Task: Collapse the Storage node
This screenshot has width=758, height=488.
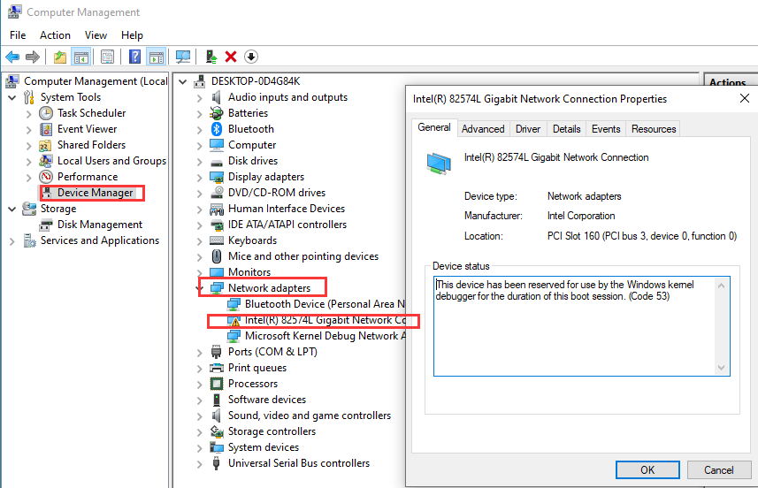Action: coord(12,210)
